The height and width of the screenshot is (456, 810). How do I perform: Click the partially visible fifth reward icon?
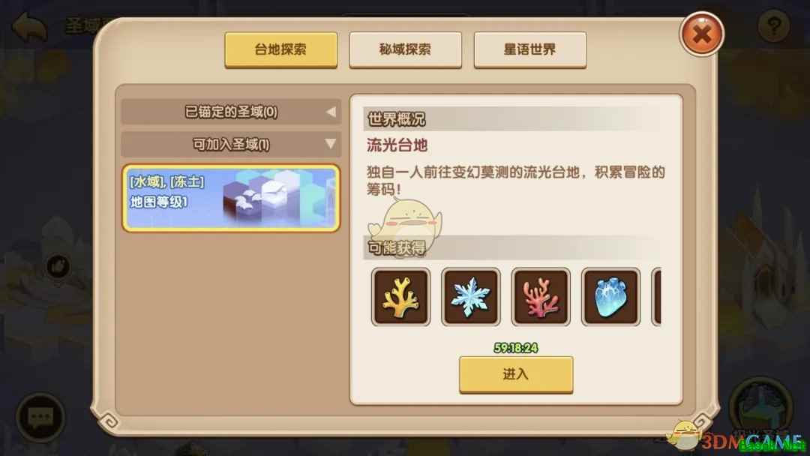(x=656, y=296)
